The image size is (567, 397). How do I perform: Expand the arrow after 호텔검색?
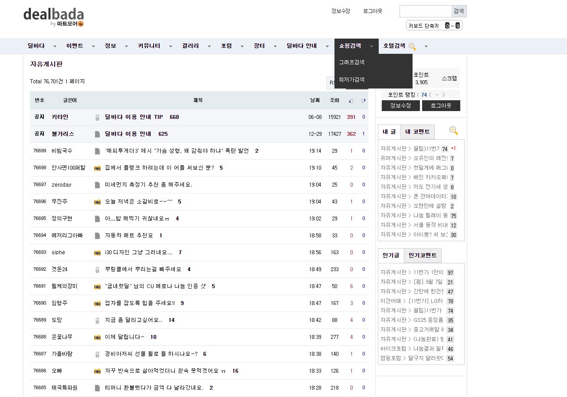click(x=426, y=46)
